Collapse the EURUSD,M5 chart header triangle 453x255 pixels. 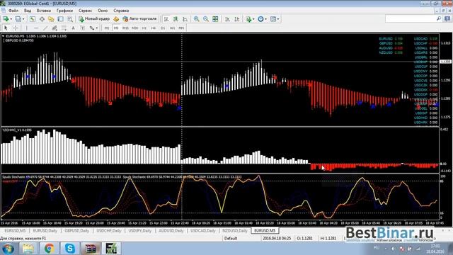(3, 36)
